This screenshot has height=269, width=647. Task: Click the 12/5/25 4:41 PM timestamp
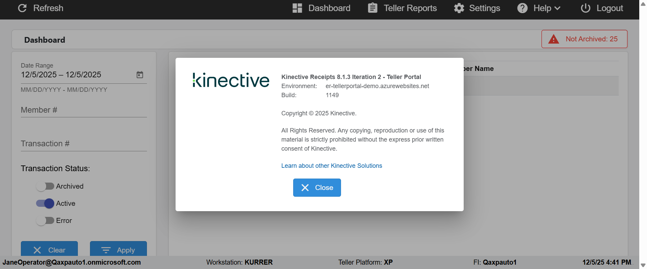607,262
